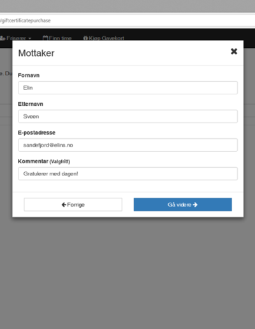Click the right arrow icon on Gå videre
The image size is (255, 329).
click(x=195, y=205)
